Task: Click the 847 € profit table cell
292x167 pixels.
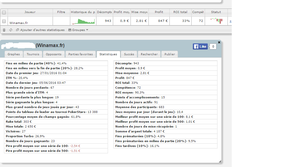Action: click(x=159, y=21)
